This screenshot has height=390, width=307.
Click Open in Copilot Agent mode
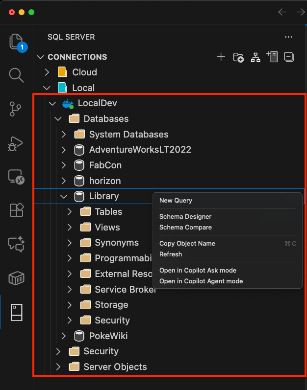[201, 281]
